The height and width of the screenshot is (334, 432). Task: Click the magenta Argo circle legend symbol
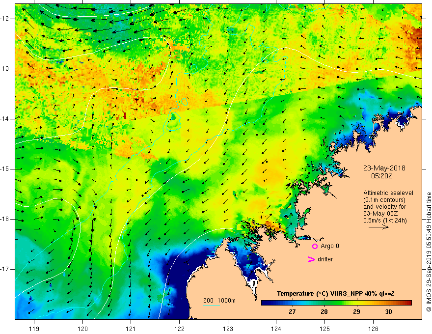[315, 247]
